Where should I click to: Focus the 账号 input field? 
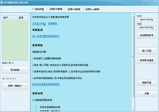click(147, 20)
